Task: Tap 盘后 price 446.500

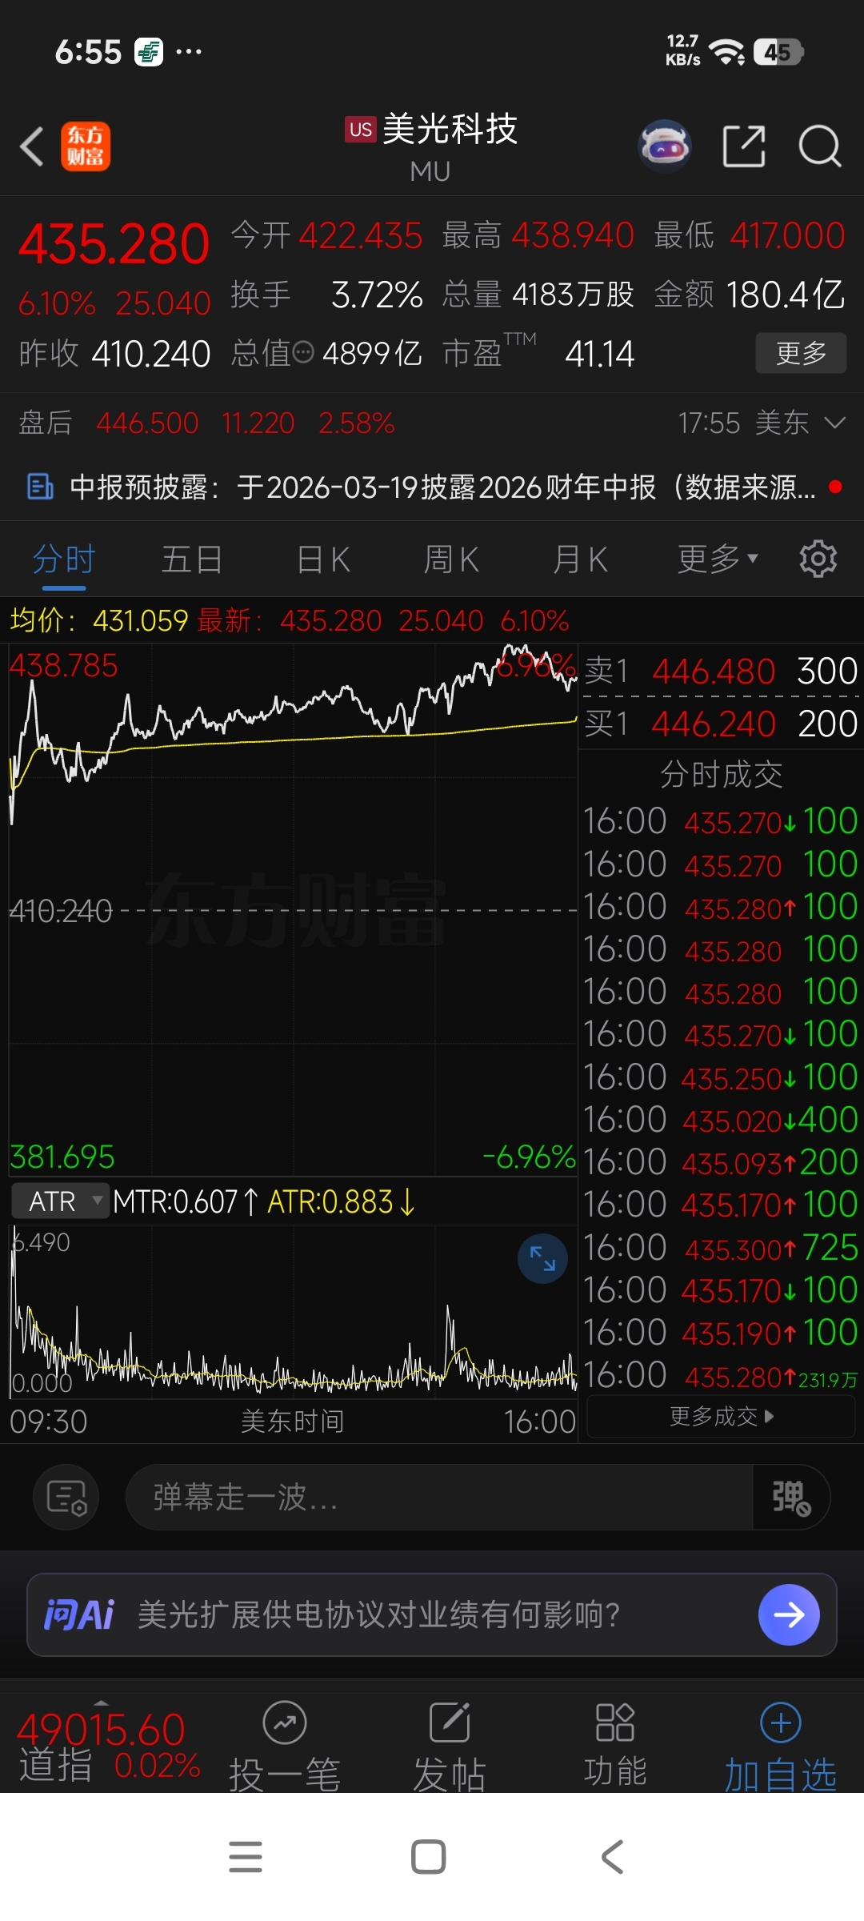Action: (x=147, y=423)
